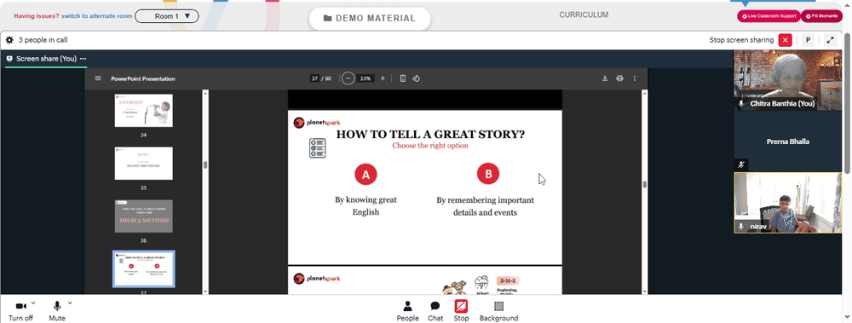Switch to the Curriculum tab

(x=584, y=14)
